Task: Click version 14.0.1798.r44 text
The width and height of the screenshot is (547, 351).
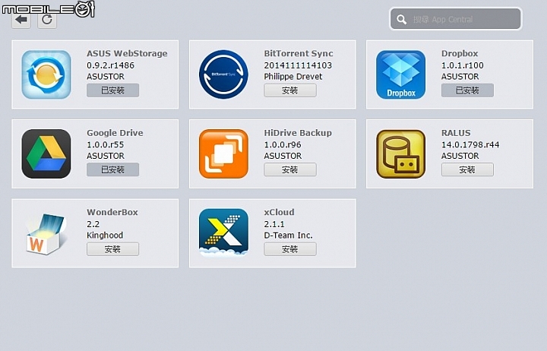Action: click(x=470, y=144)
